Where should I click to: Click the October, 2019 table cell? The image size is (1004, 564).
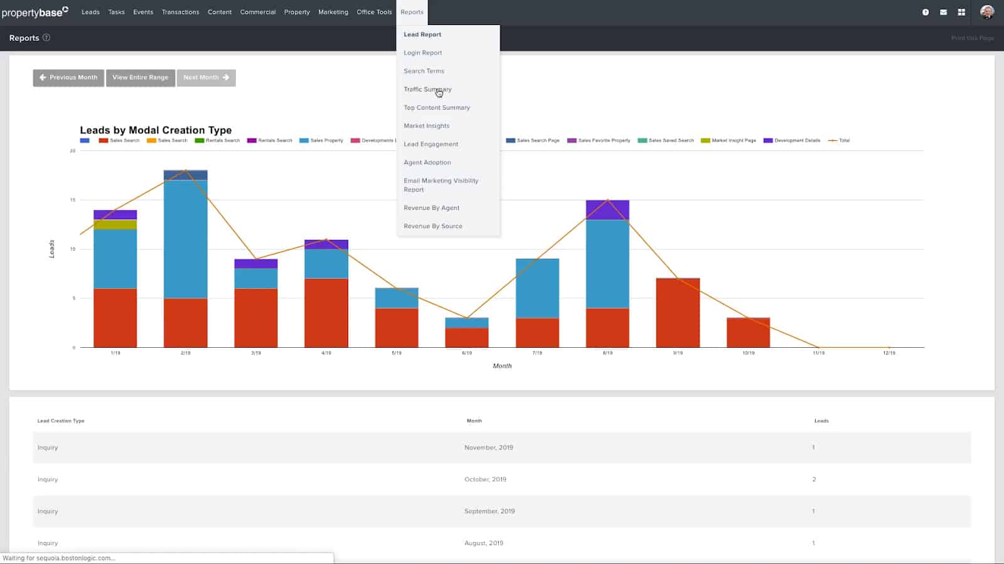pyautogui.click(x=485, y=479)
